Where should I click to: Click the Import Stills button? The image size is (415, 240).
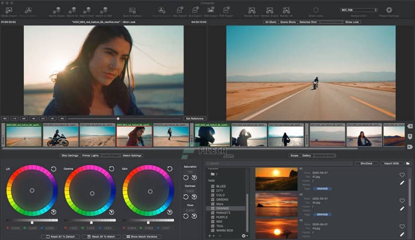(x=392, y=164)
